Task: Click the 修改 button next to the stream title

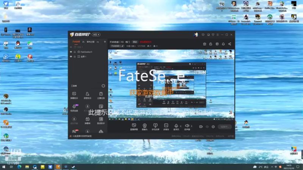Action: tap(135, 42)
